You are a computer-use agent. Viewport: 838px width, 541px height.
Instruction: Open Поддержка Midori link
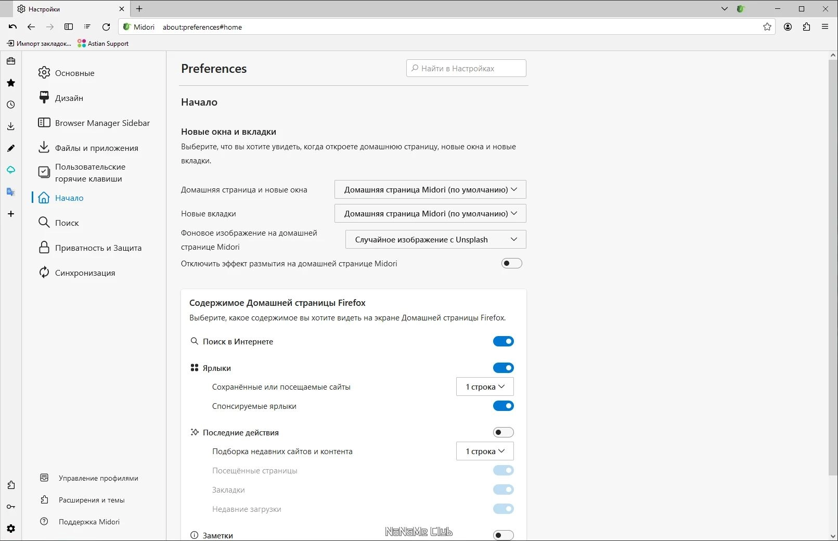[80, 522]
